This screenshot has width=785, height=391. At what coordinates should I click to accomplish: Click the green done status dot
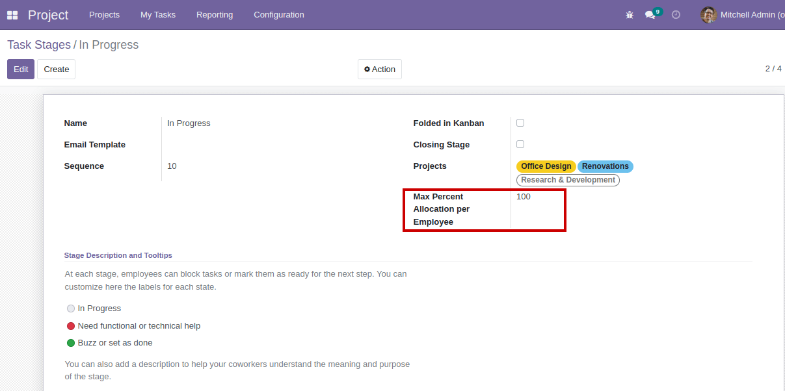point(71,343)
